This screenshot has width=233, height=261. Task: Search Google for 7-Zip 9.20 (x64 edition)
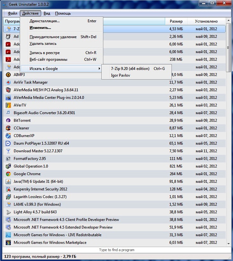coord(130,69)
